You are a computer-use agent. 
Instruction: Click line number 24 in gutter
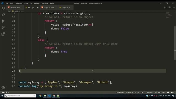(13, 71)
